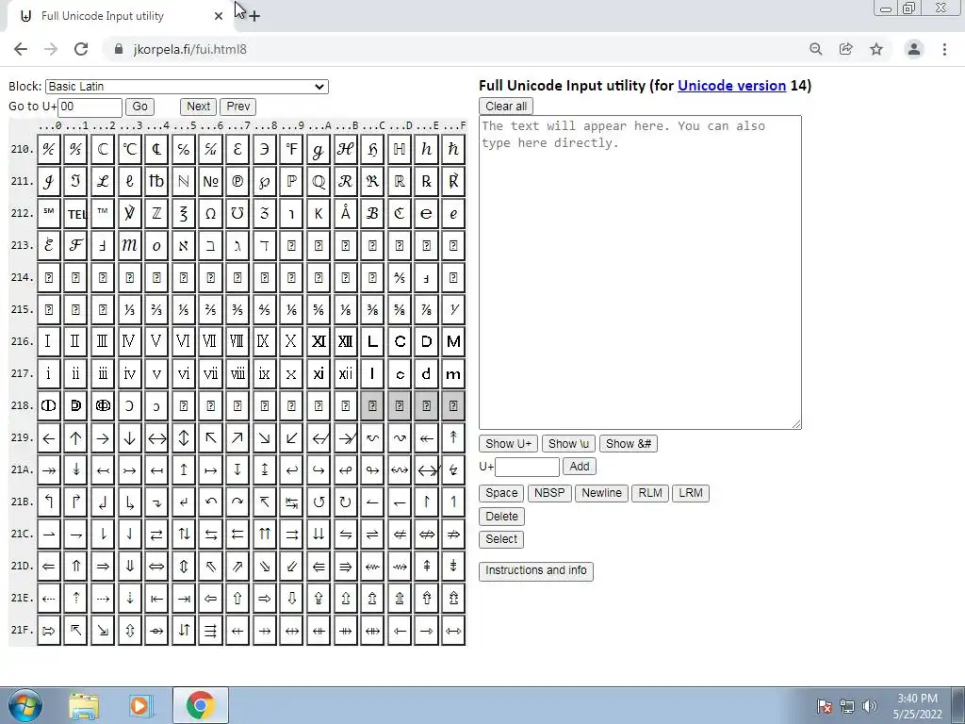The width and height of the screenshot is (965, 724).
Task: Click the Show &# button
Action: (629, 443)
